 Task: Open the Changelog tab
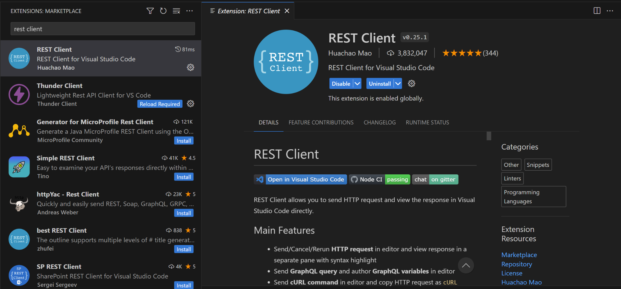pyautogui.click(x=379, y=123)
